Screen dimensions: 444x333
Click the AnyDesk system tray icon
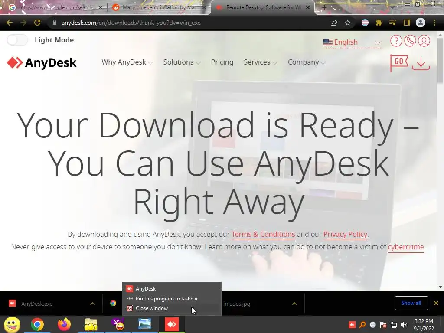pos(352,324)
